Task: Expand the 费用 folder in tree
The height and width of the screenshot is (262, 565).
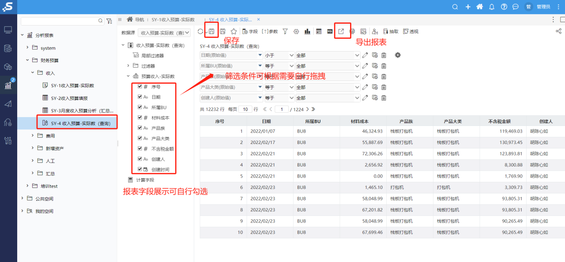Action: click(x=33, y=136)
